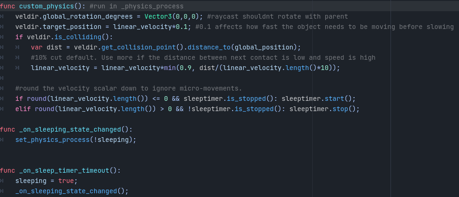Click set_physics_process call

point(52,140)
